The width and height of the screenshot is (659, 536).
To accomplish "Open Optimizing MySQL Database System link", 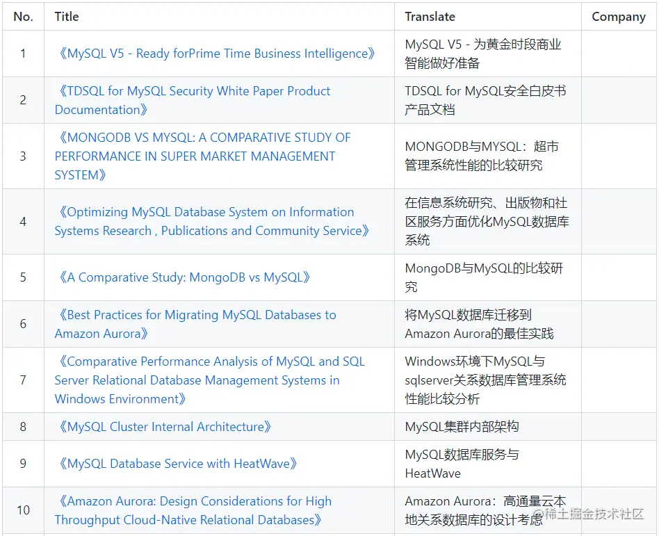I will click(x=212, y=221).
